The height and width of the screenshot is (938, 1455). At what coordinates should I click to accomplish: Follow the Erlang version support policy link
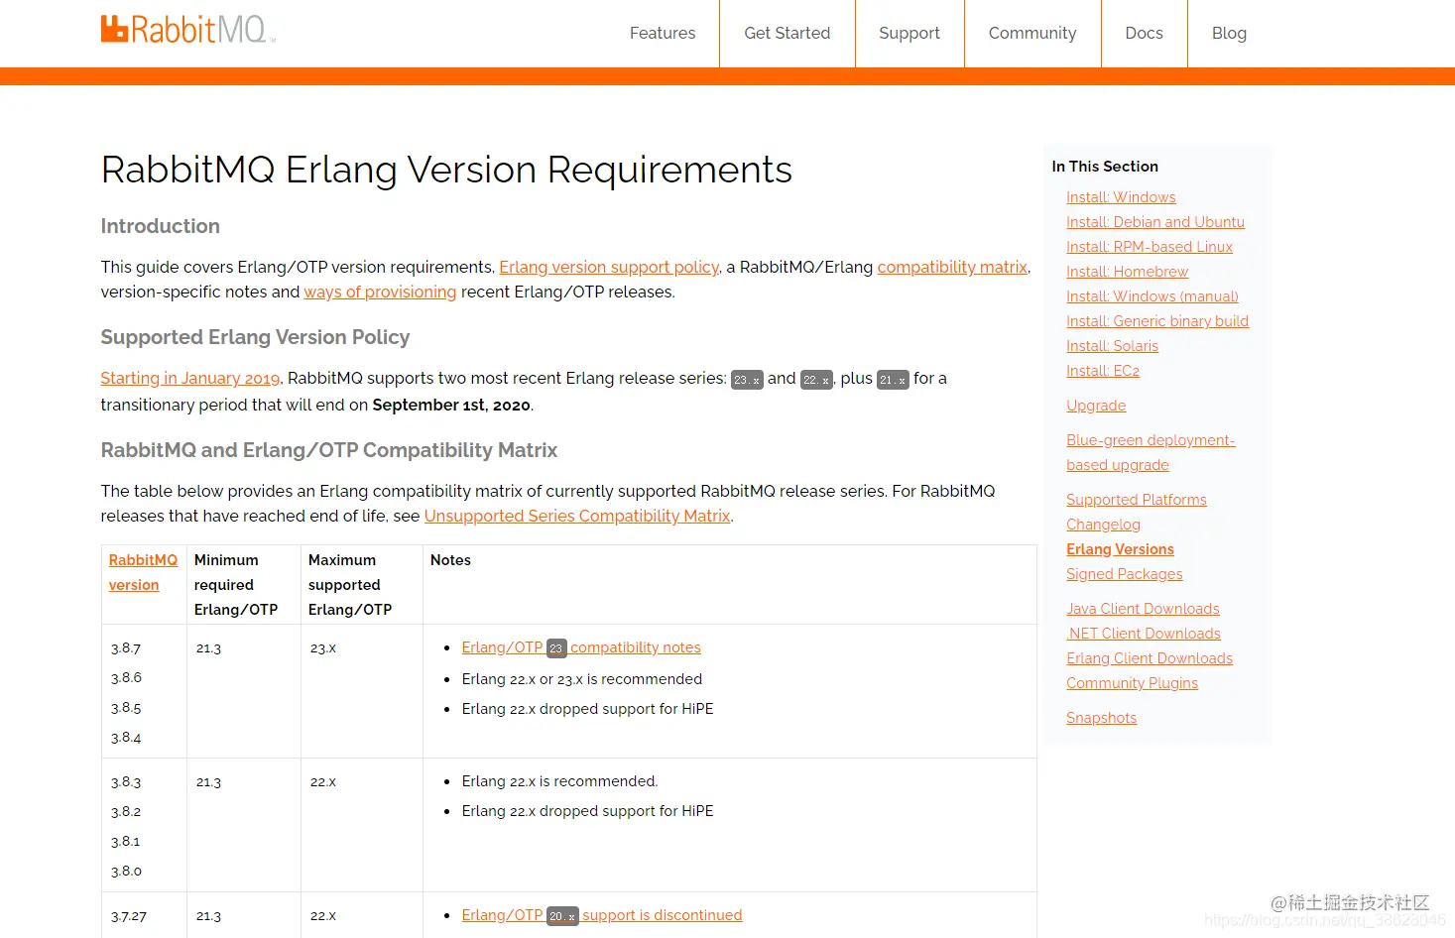click(x=609, y=267)
